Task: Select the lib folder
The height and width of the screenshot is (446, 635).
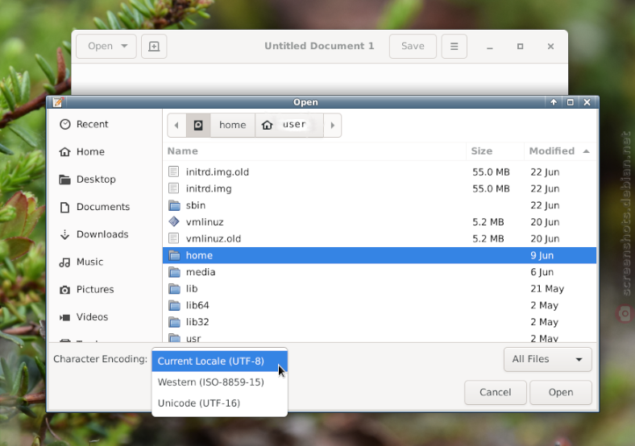Action: click(x=380, y=288)
